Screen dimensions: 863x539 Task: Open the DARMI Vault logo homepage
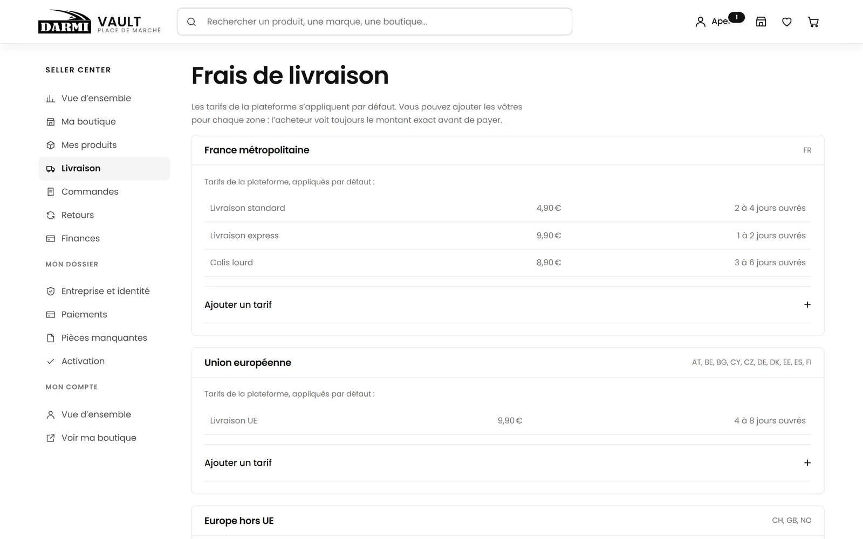(99, 22)
